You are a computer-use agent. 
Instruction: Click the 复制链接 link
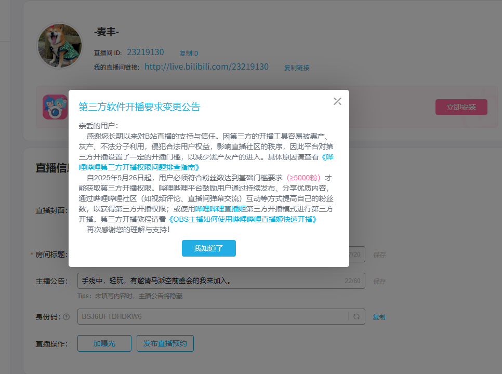point(297,68)
